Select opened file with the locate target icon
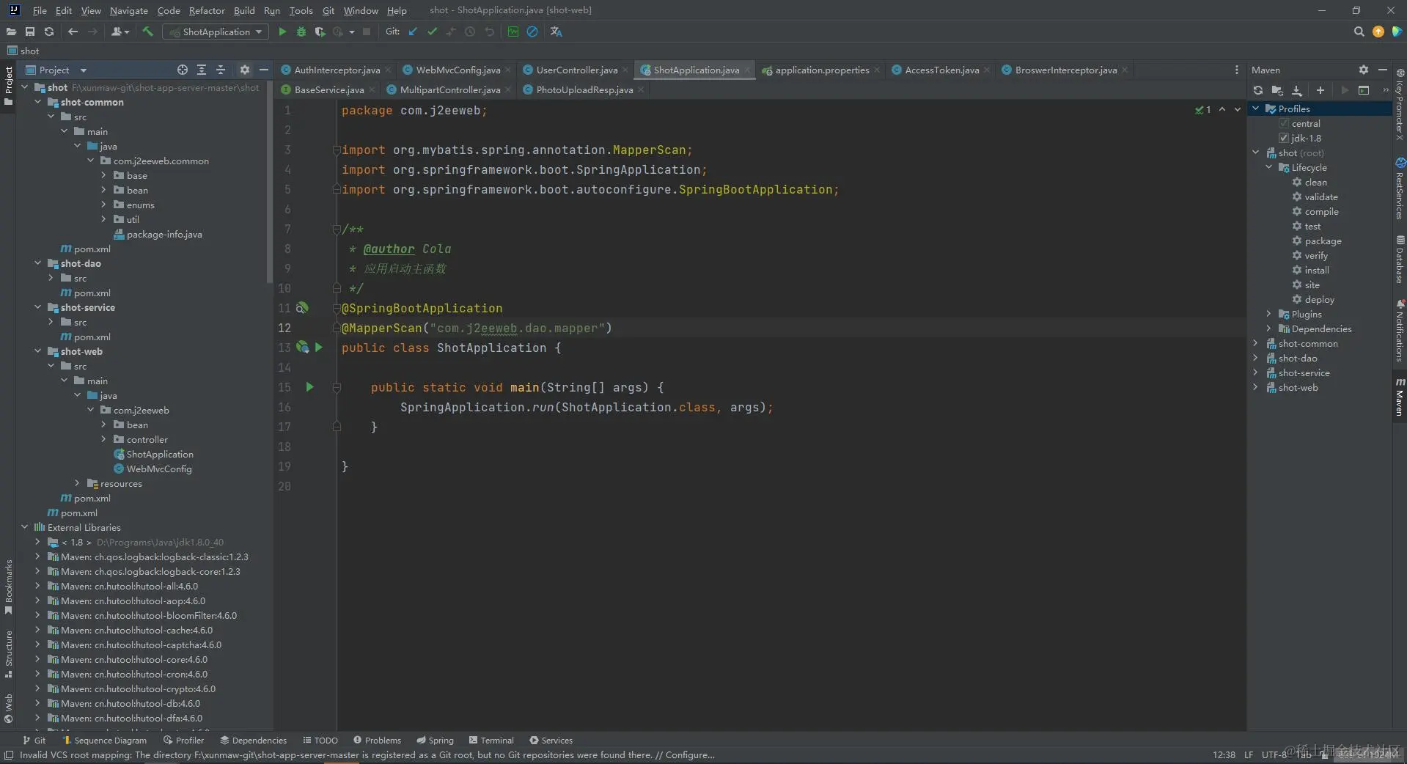The width and height of the screenshot is (1407, 764). (183, 70)
